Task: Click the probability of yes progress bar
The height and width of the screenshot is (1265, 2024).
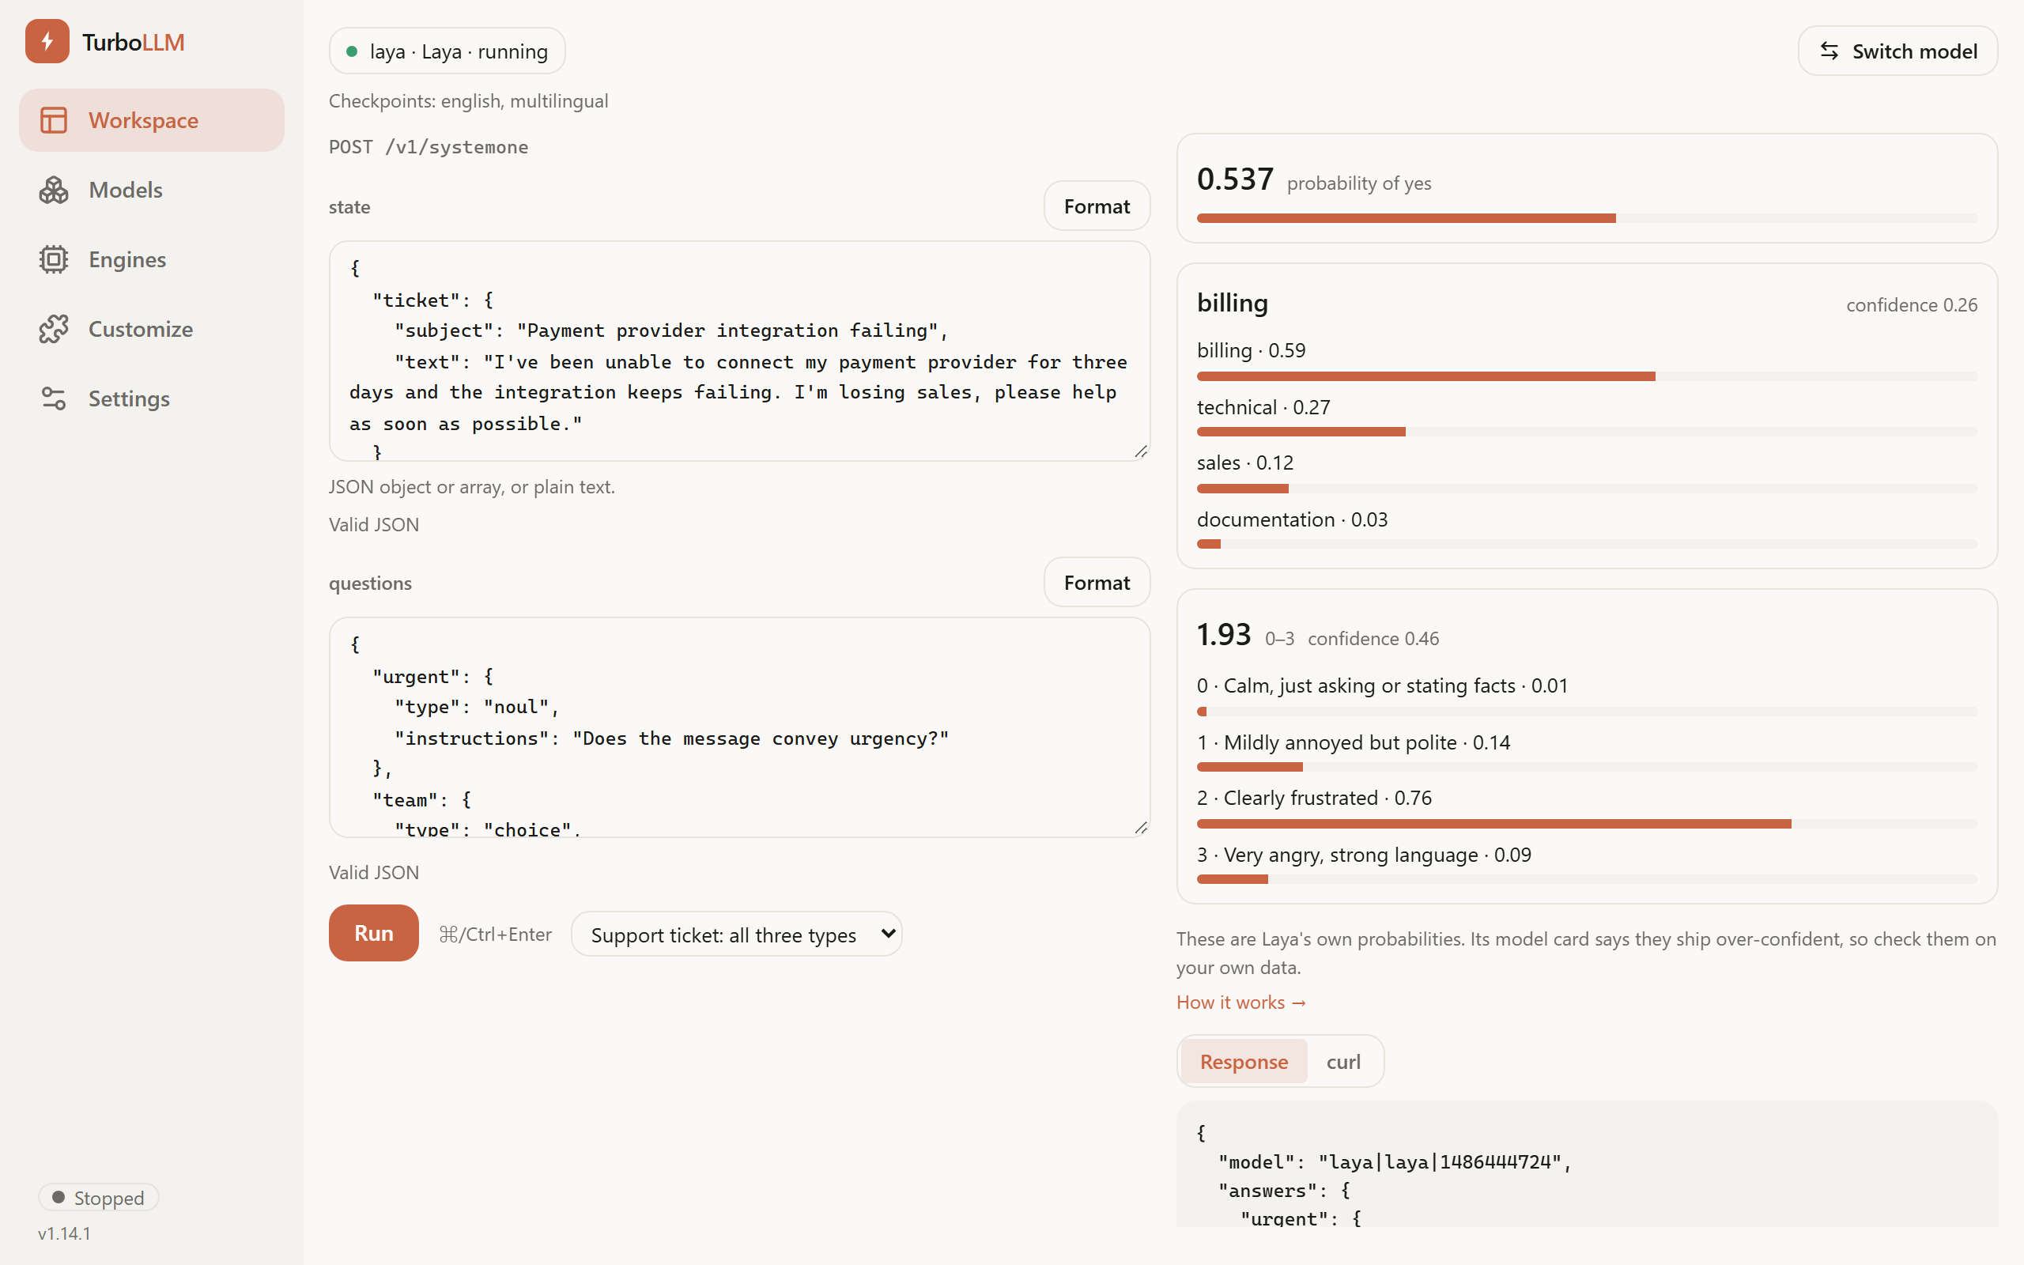Action: point(1587,218)
